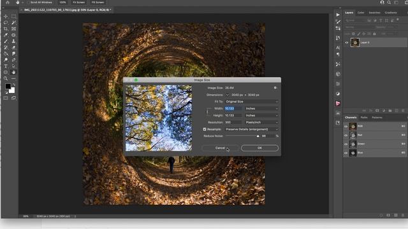Image resolution: width=408 pixels, height=229 pixels.
Task: Select the Crop tool
Action: 6,29
